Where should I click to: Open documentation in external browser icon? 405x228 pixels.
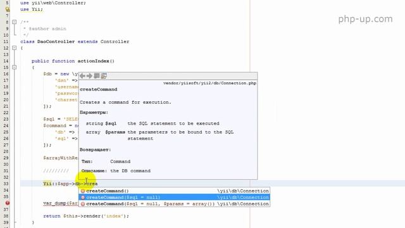pos(97,76)
